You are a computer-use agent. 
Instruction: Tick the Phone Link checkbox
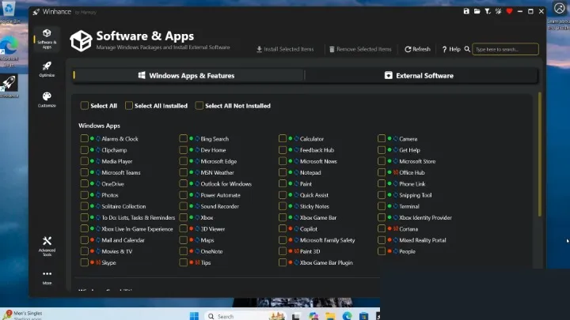pyautogui.click(x=382, y=183)
